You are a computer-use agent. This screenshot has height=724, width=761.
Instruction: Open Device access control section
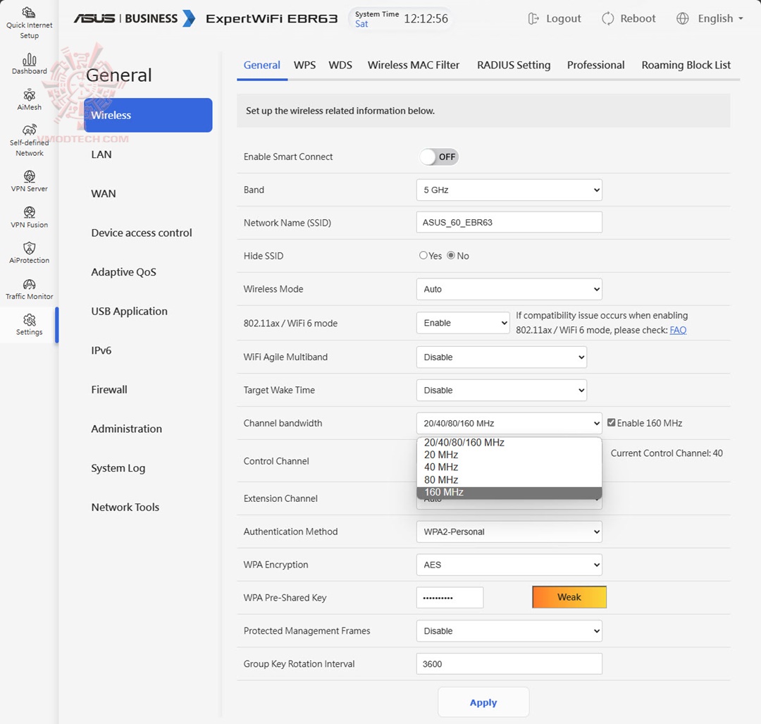142,233
